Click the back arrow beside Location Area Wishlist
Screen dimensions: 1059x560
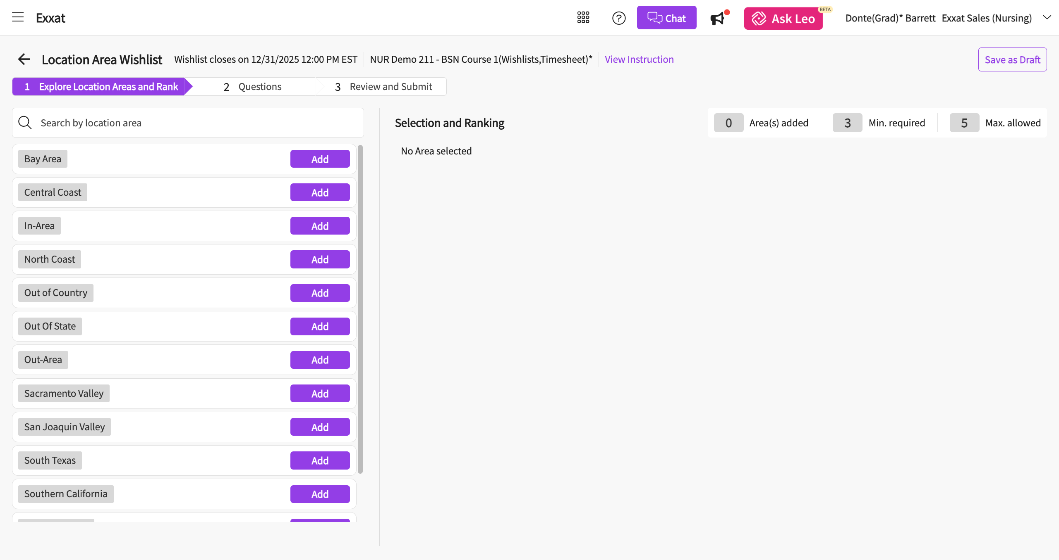click(x=24, y=59)
